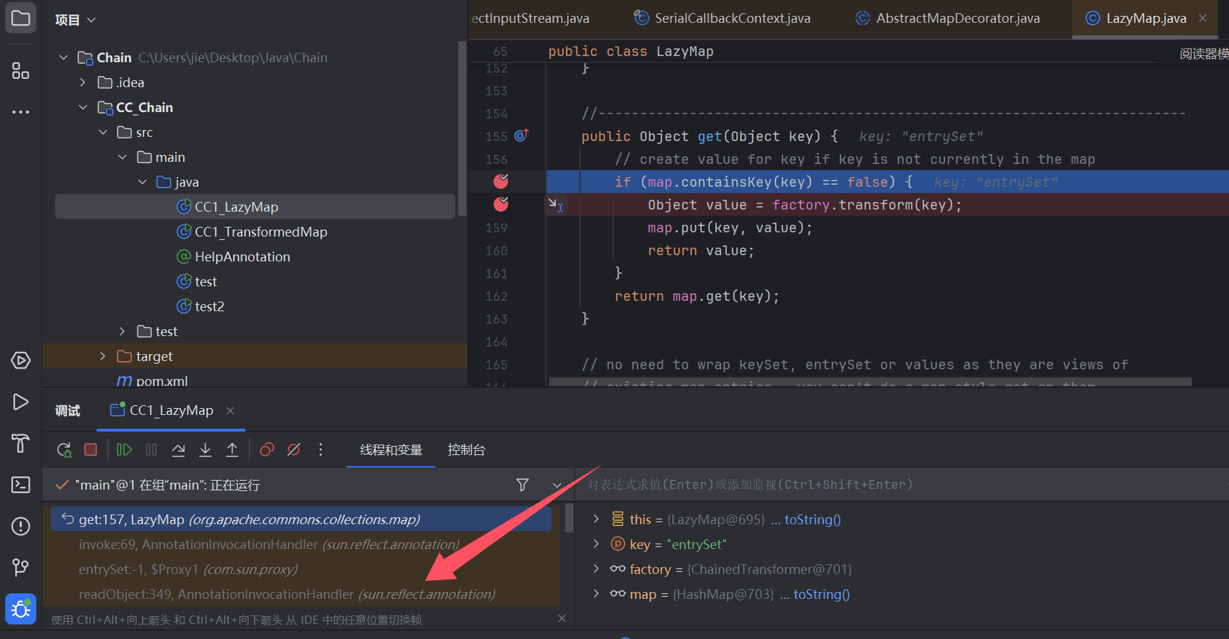The image size is (1229, 639).
Task: Select frame get:157, LazyMap
Action: tap(301, 519)
